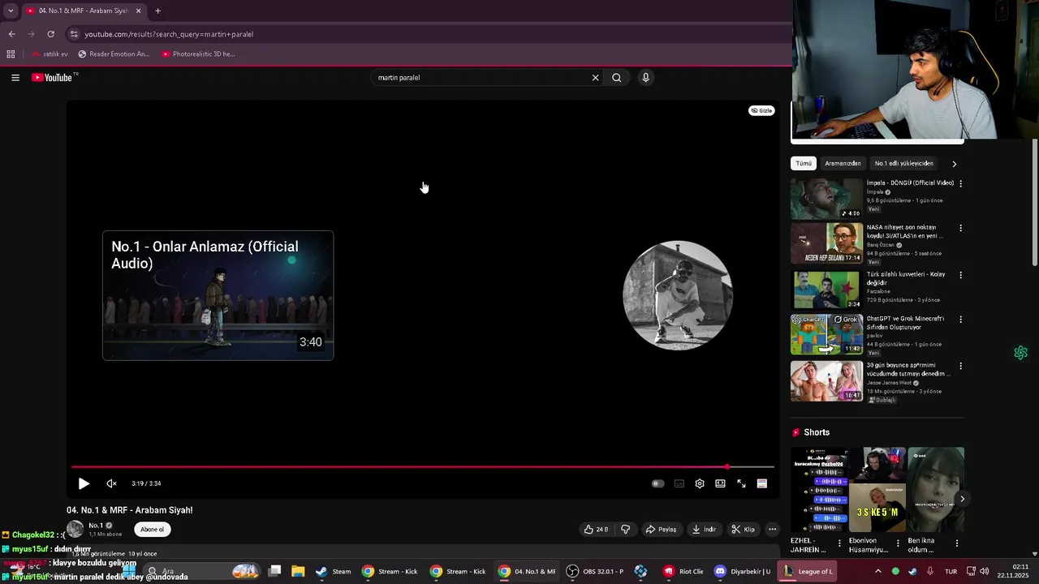Open more actions three-dot menu below video
Viewport: 1039px width, 584px height.
coord(773,530)
